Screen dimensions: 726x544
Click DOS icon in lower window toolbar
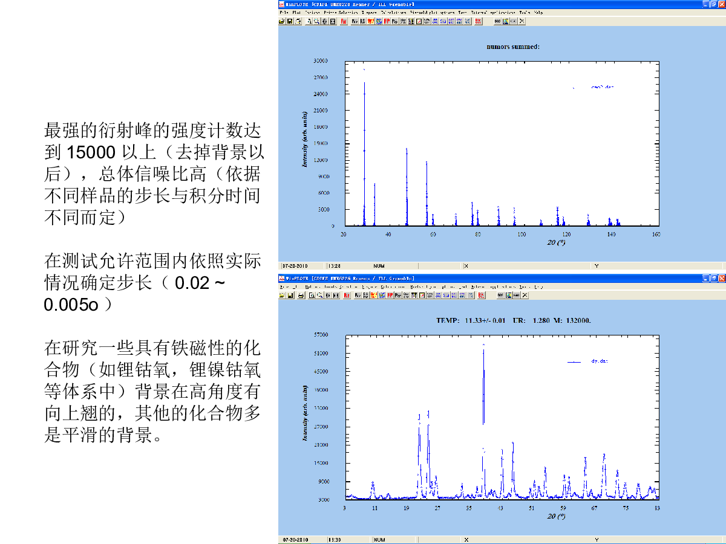[x=500, y=295]
